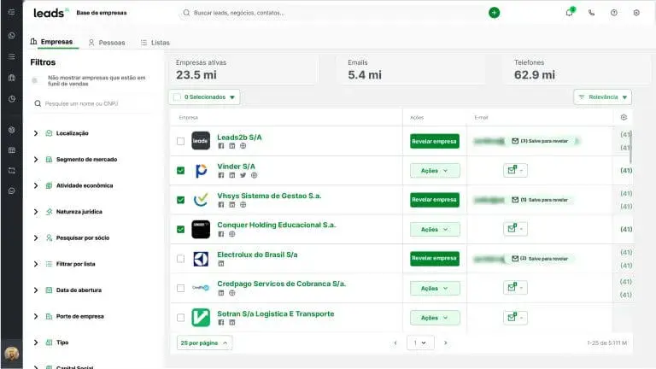Open the settings gear in top bar

click(636, 13)
